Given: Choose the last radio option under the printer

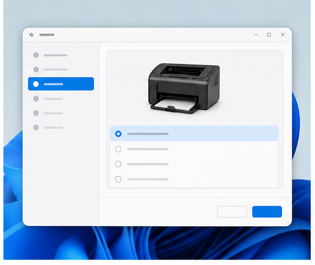Looking at the screenshot, I should (118, 179).
